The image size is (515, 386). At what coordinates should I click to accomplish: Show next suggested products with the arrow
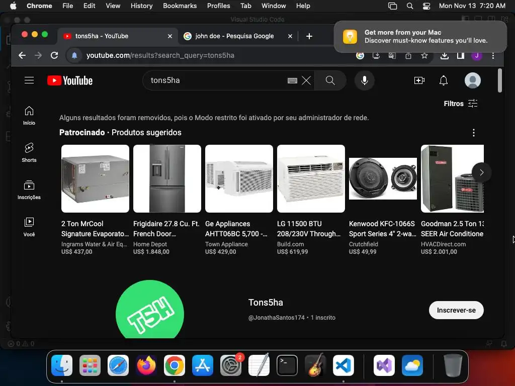(x=481, y=172)
